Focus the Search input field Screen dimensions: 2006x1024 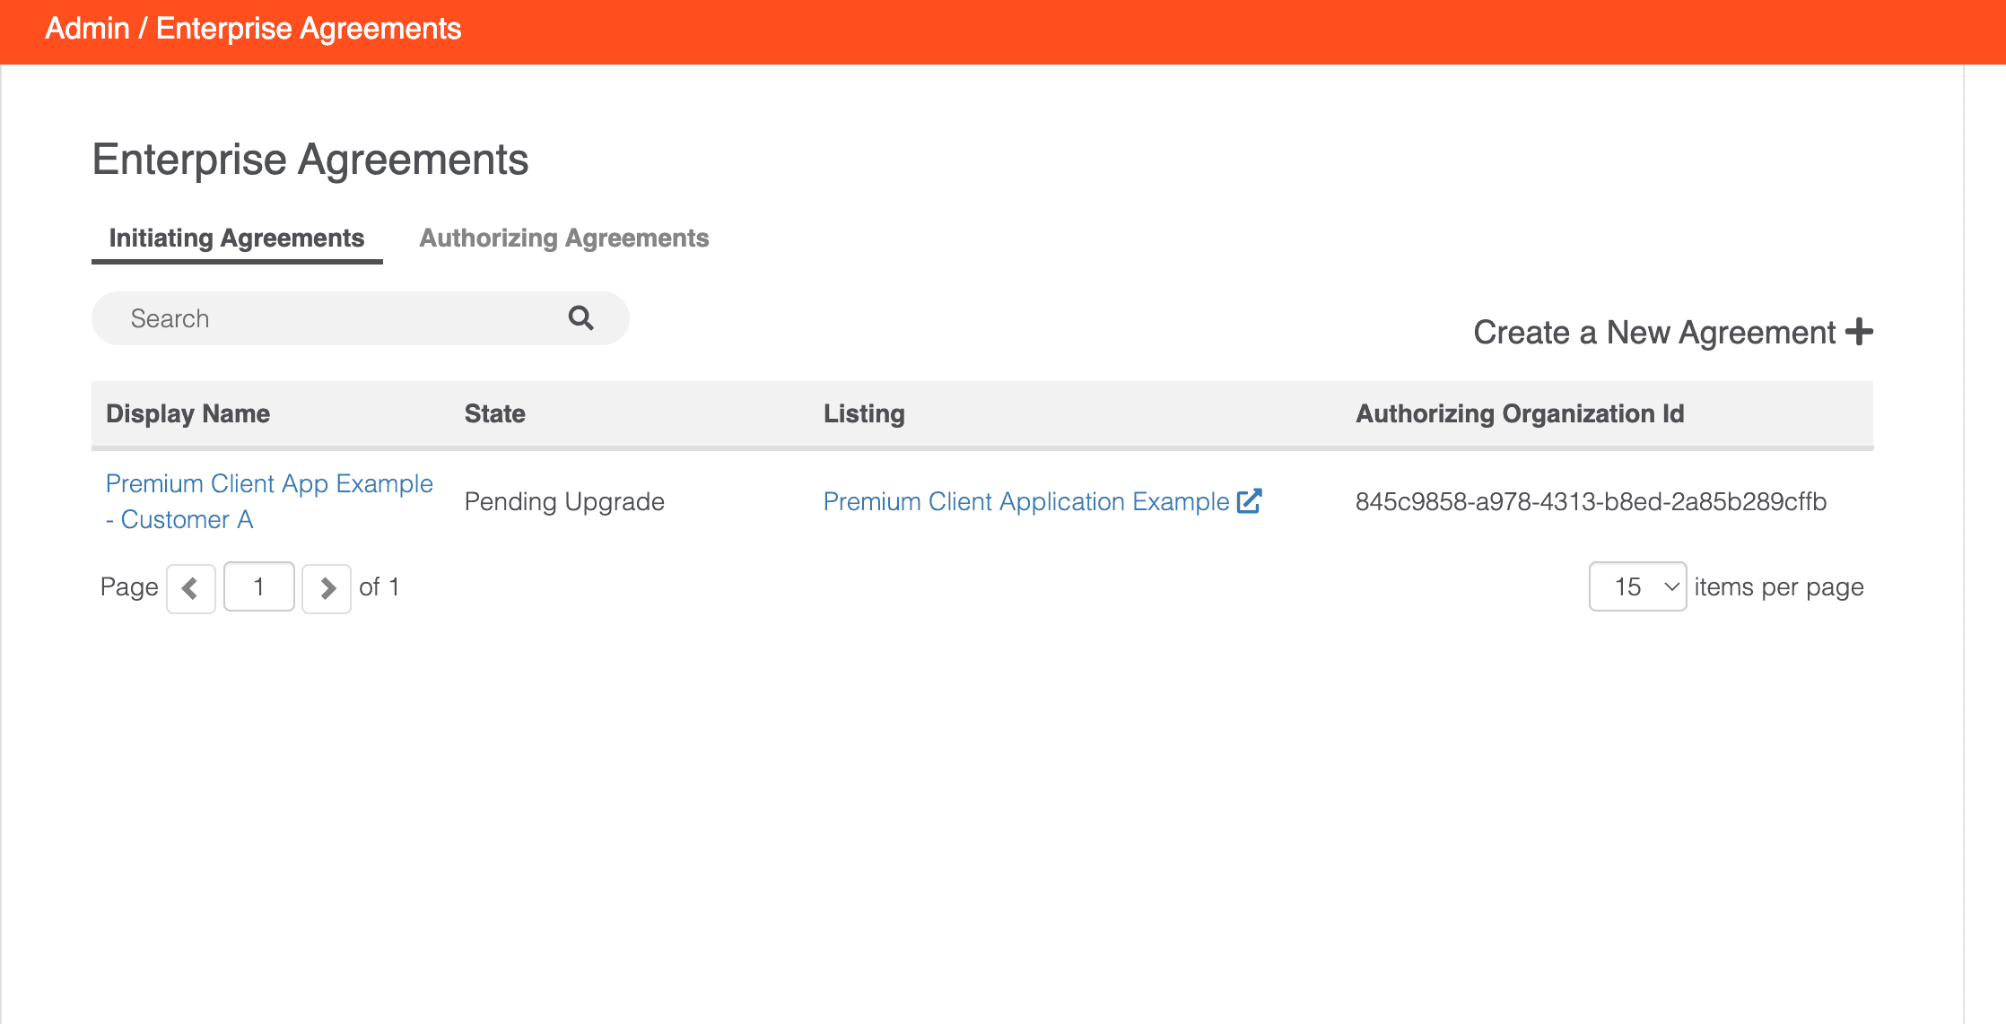341,318
